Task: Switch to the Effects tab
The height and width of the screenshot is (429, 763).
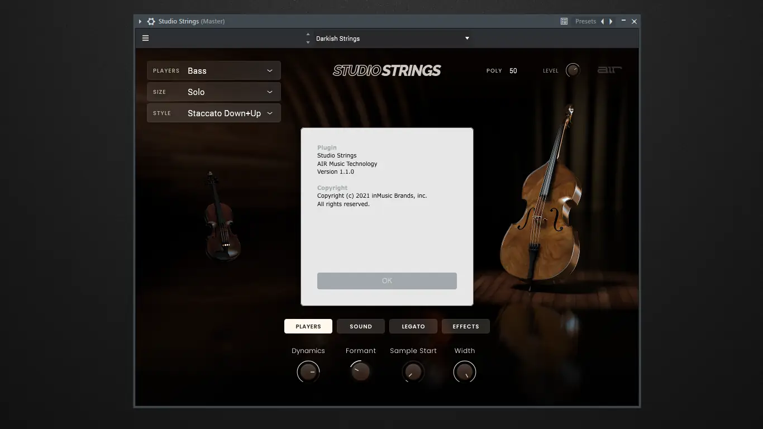Action: [466, 326]
